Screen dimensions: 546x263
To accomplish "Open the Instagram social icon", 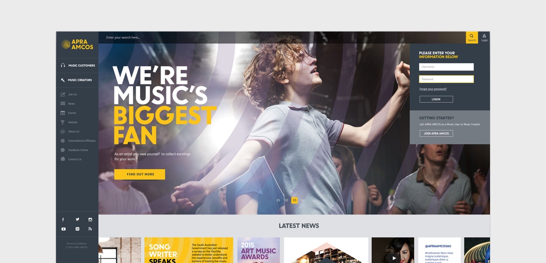I will tap(90, 220).
